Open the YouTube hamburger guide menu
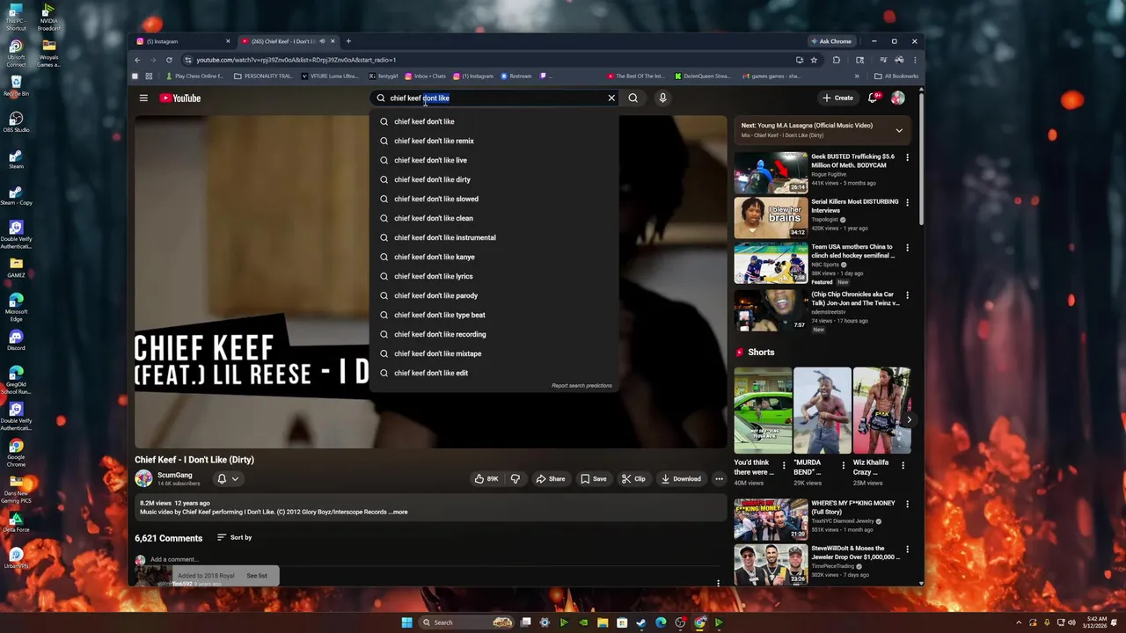The image size is (1126, 633). click(x=143, y=98)
